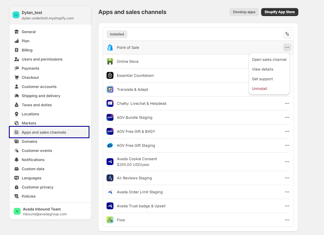Select the Installed filter tab

click(x=117, y=34)
